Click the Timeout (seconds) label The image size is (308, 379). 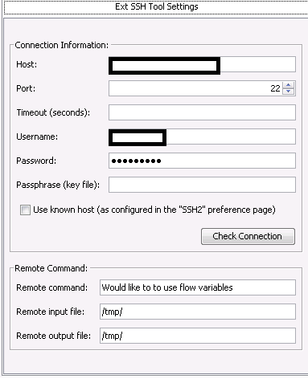[53, 112]
